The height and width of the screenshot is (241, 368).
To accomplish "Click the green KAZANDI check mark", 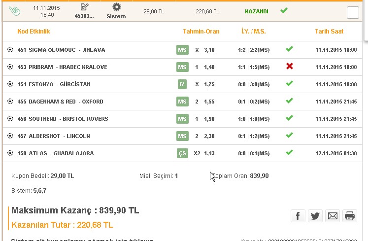I will (284, 10).
